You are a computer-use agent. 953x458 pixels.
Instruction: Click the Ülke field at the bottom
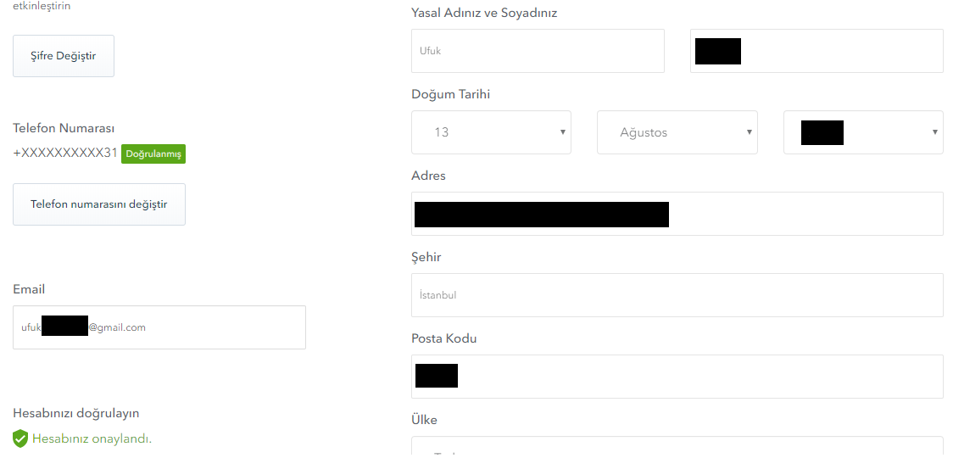click(677, 447)
